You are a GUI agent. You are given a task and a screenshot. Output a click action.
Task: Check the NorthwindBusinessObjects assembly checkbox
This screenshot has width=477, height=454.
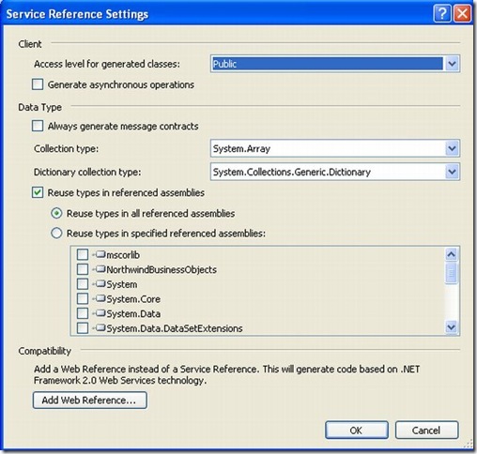click(83, 269)
